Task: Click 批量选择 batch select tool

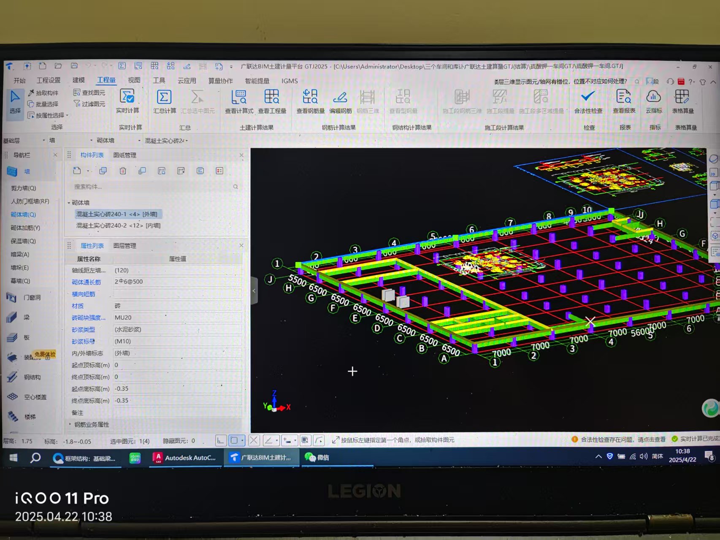Action: coord(43,104)
